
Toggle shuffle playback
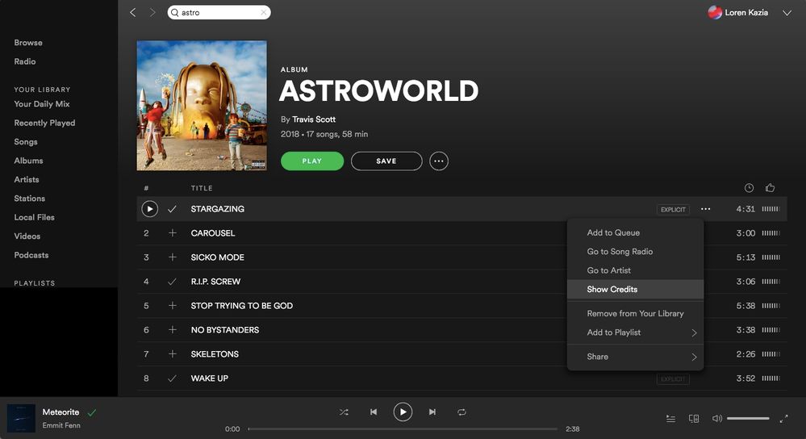pyautogui.click(x=344, y=412)
